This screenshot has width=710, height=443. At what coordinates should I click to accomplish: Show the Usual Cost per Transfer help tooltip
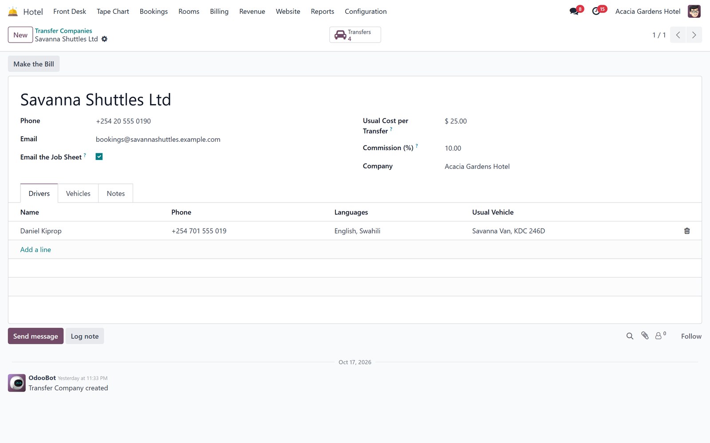(391, 129)
